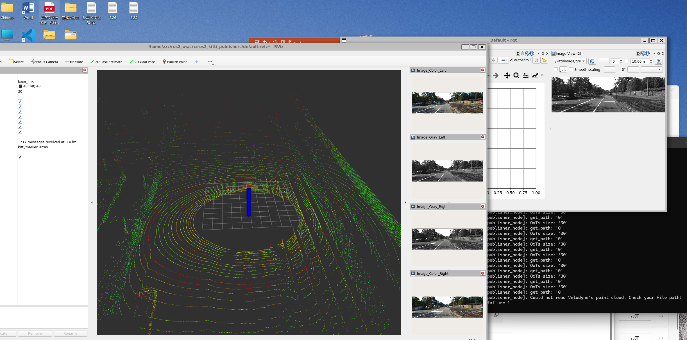
Task: Open the edit axis chart-line icon
Action: click(x=535, y=75)
